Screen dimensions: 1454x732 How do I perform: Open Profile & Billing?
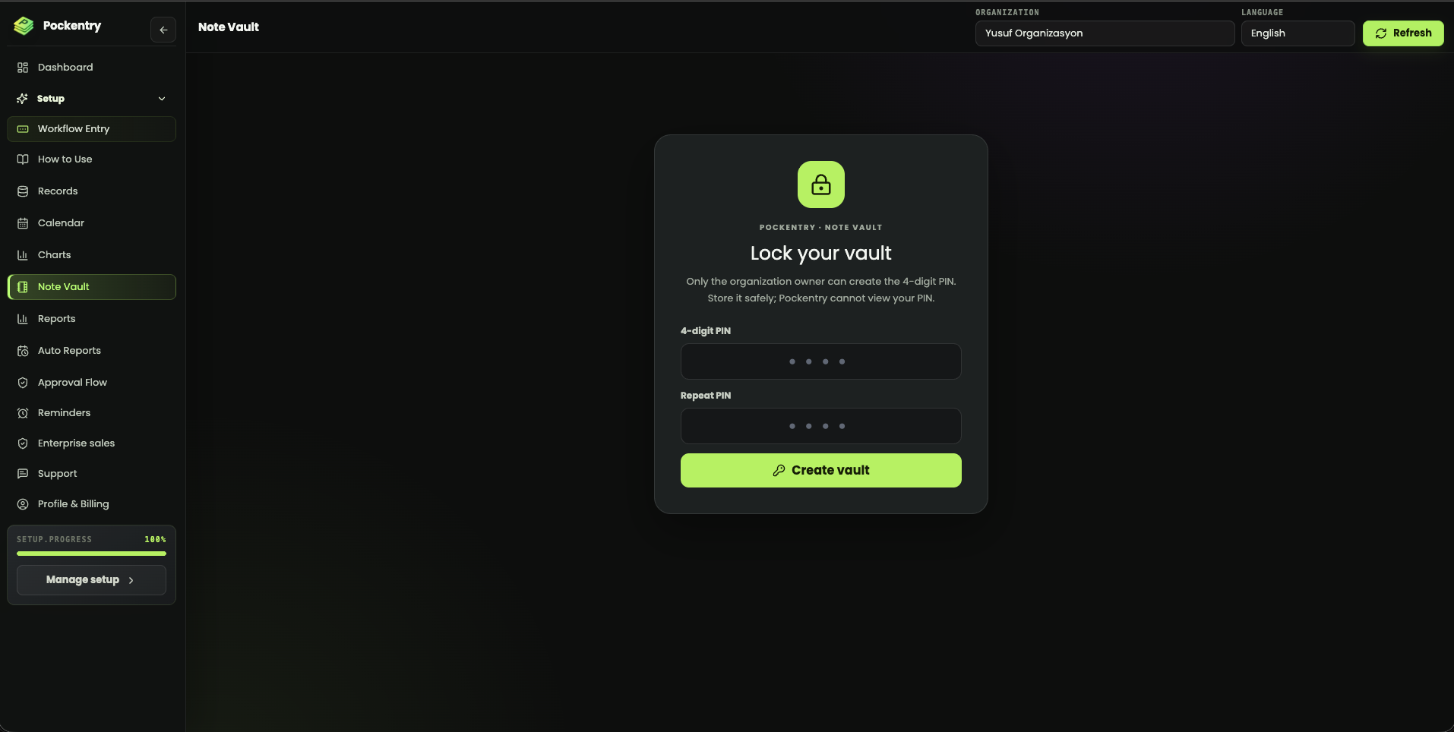pyautogui.click(x=91, y=504)
